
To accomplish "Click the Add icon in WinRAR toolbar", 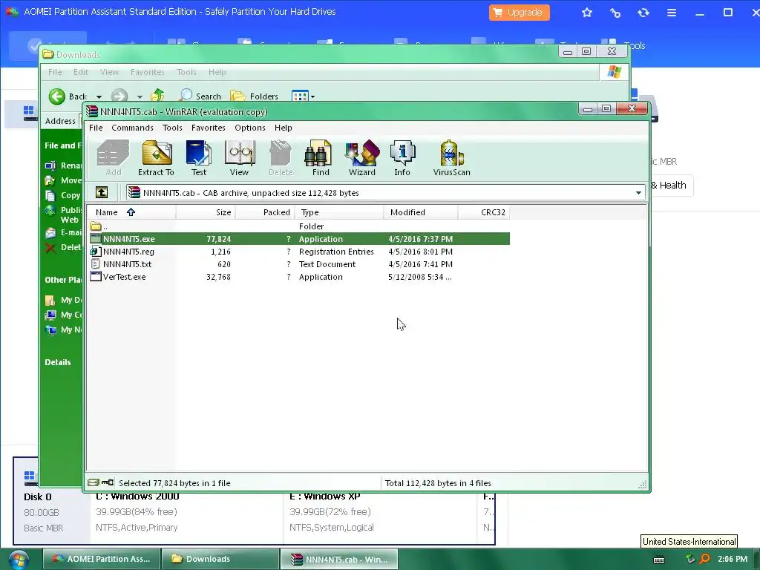I will [113, 158].
